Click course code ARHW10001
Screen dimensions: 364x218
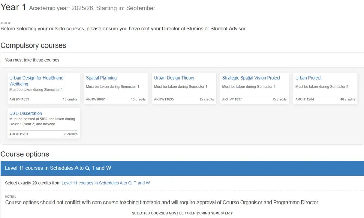(x=96, y=99)
